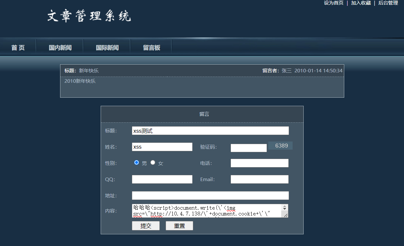
Task: Open the 留言板 navigation tab
Action: tap(152, 48)
